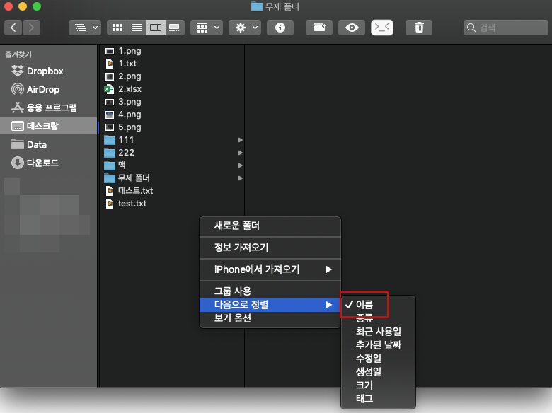Switch to gallery view
Screen dimensions: 552x413
[x=174, y=28]
